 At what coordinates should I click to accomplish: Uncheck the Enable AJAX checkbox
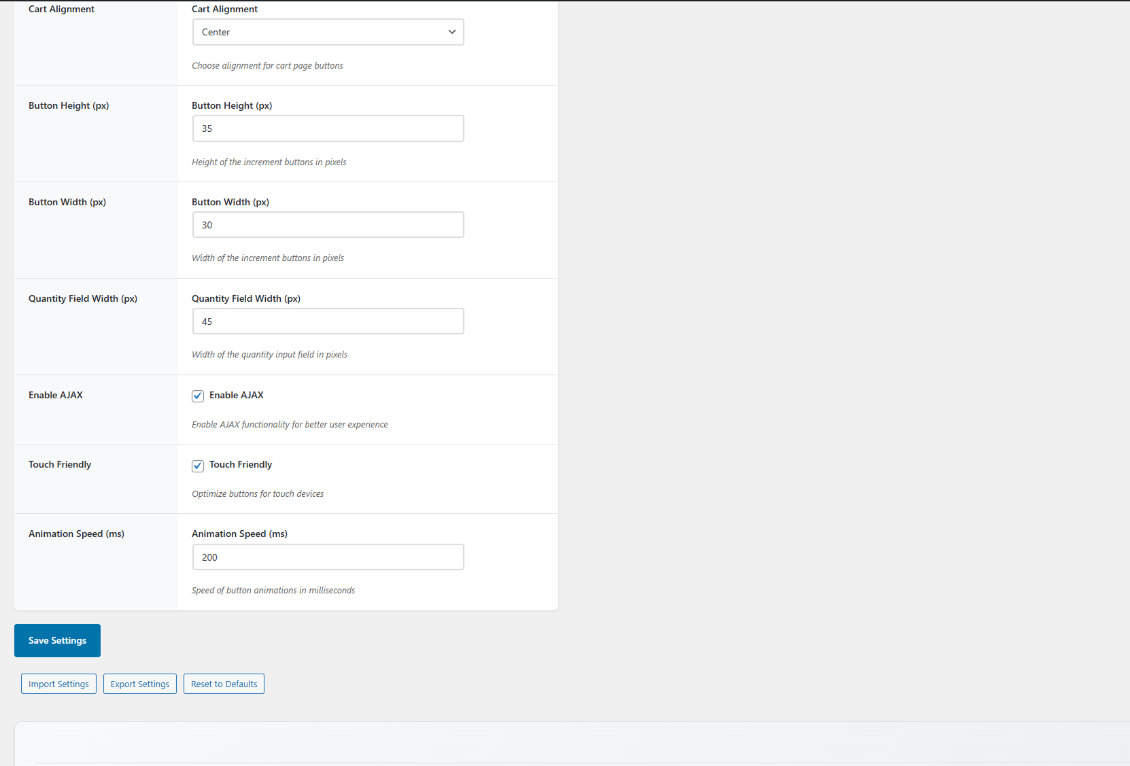coord(198,396)
